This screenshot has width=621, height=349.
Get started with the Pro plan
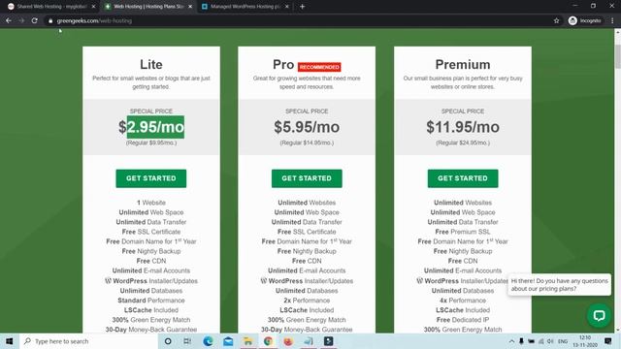tap(307, 178)
